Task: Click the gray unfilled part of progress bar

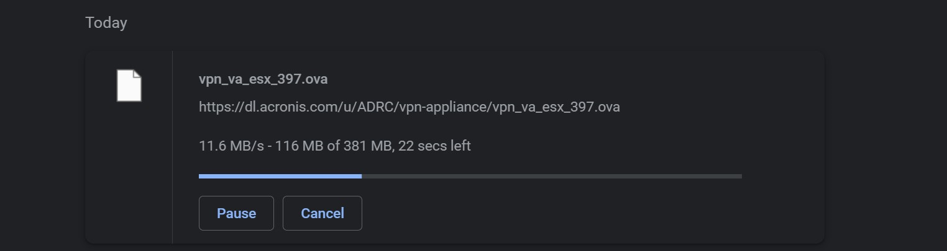Action: (552, 176)
